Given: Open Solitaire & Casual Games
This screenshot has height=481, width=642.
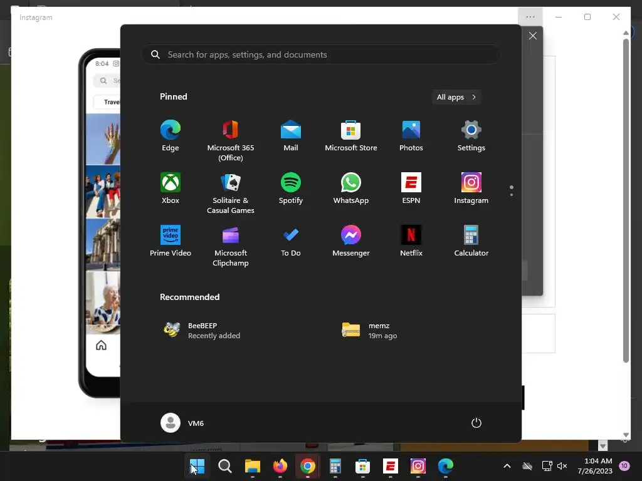Looking at the screenshot, I should point(231,193).
